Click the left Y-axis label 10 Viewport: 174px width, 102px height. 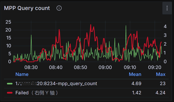(9, 46)
